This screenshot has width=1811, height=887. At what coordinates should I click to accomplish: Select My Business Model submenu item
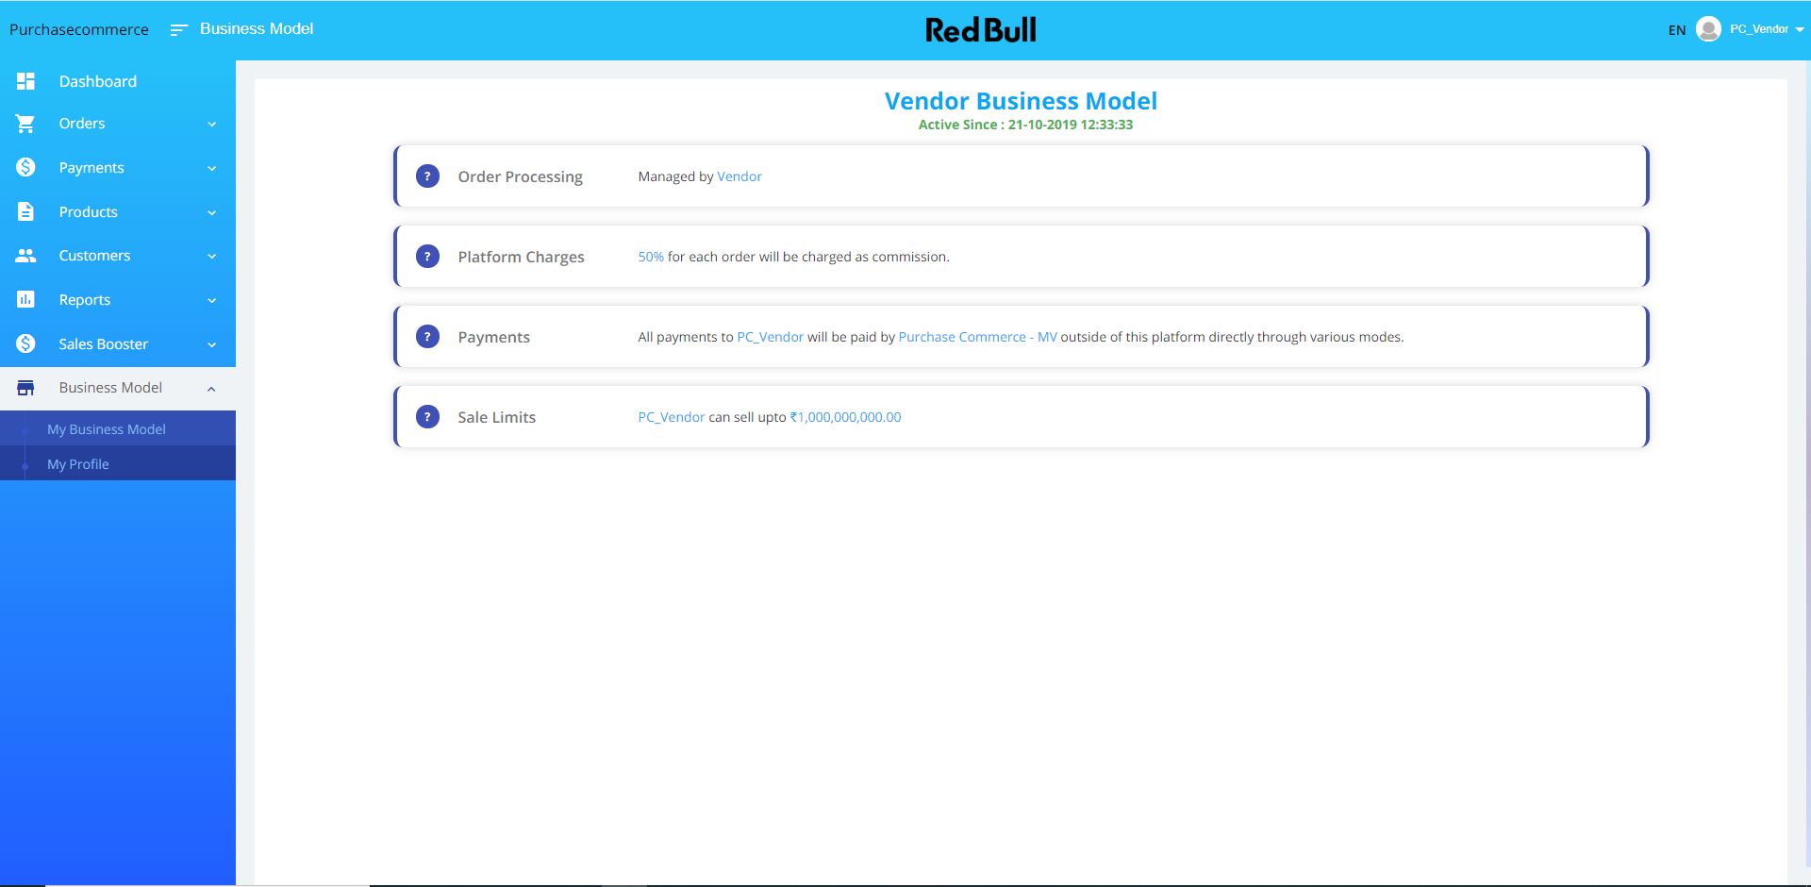click(118, 428)
